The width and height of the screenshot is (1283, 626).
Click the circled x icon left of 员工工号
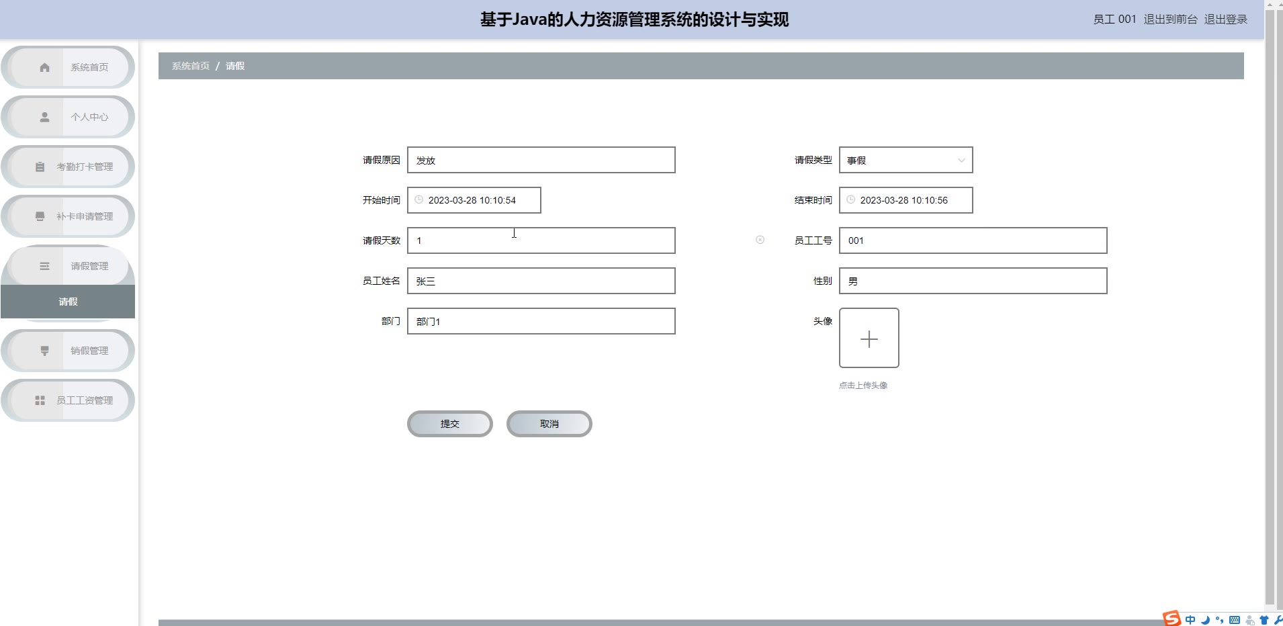pyautogui.click(x=760, y=240)
